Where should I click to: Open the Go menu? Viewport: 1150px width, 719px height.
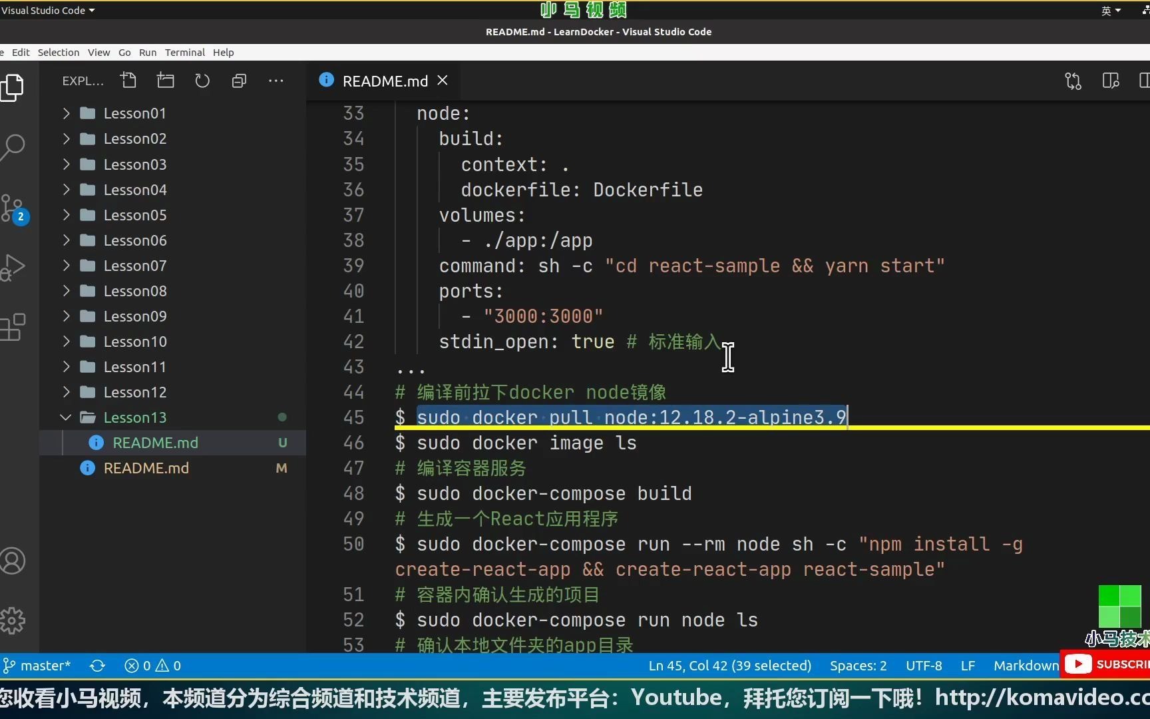pyautogui.click(x=124, y=53)
